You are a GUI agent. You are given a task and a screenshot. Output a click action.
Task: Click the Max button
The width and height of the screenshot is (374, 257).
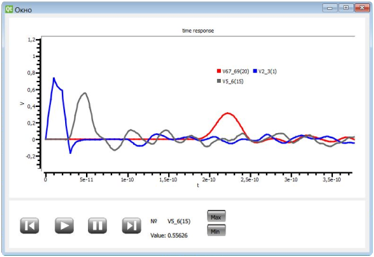coord(216,217)
